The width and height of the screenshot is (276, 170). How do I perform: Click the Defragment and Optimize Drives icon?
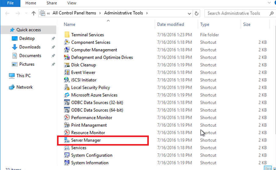[x=67, y=57]
